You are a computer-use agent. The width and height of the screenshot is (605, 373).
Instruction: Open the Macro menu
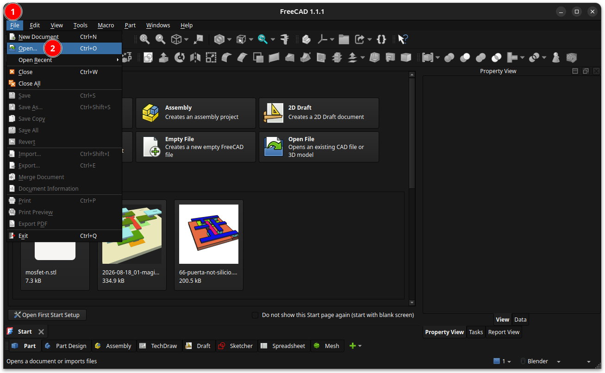(106, 25)
